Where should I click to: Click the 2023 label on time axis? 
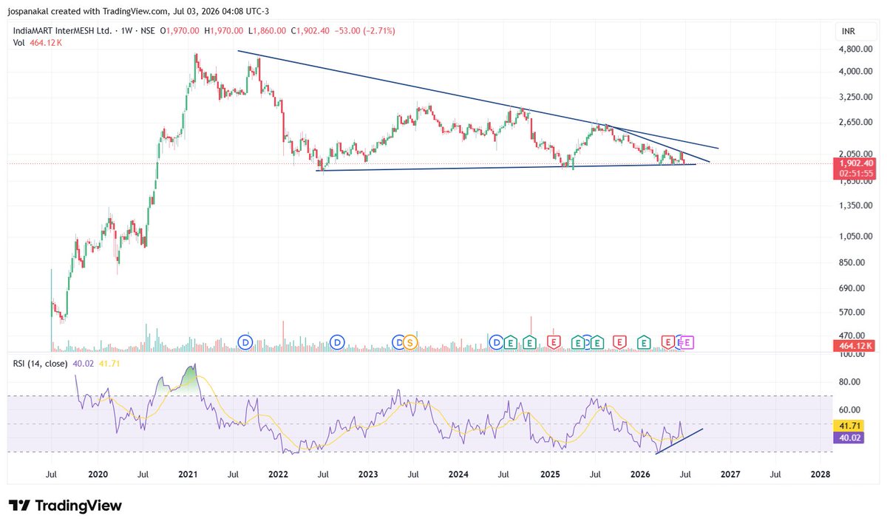pyautogui.click(x=368, y=473)
